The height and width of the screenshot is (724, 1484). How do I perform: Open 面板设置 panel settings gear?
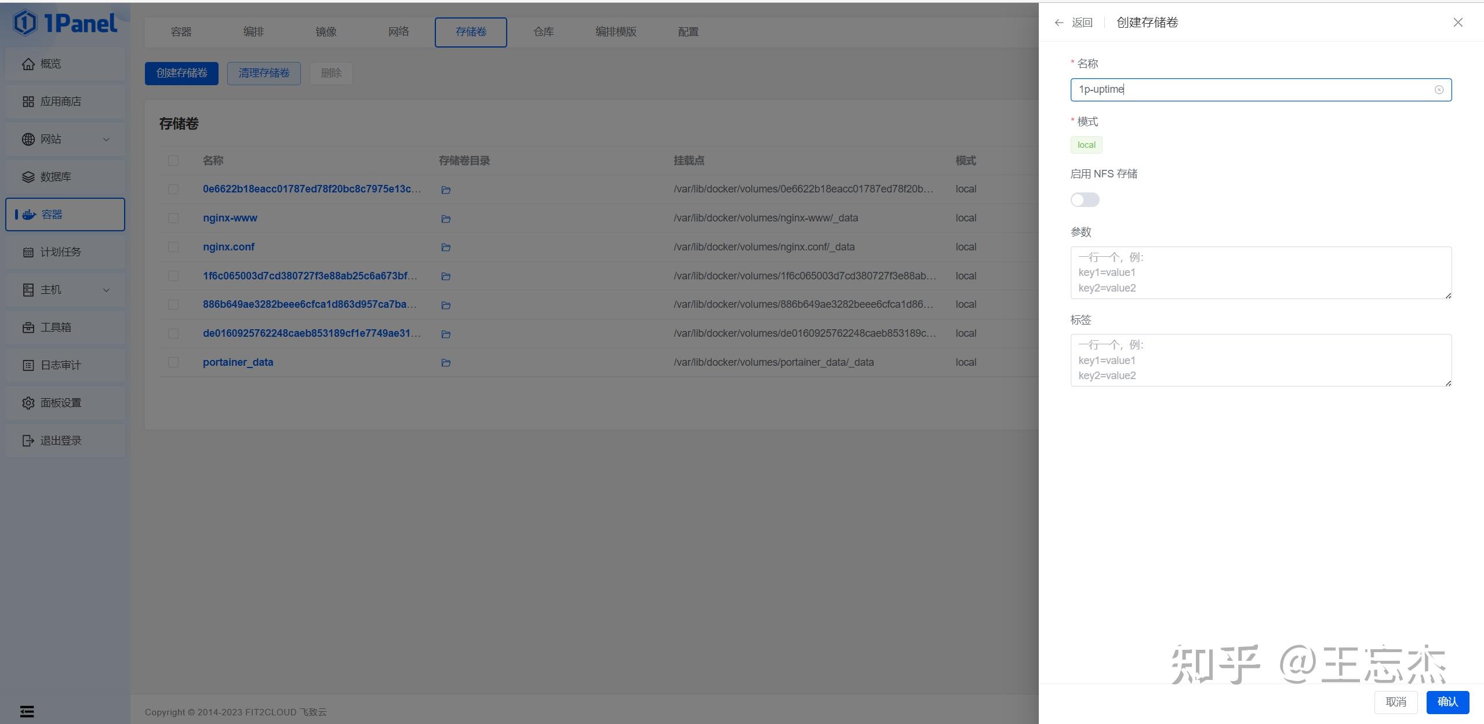(x=28, y=403)
